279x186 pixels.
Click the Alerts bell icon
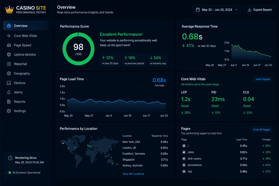[x=9, y=92]
